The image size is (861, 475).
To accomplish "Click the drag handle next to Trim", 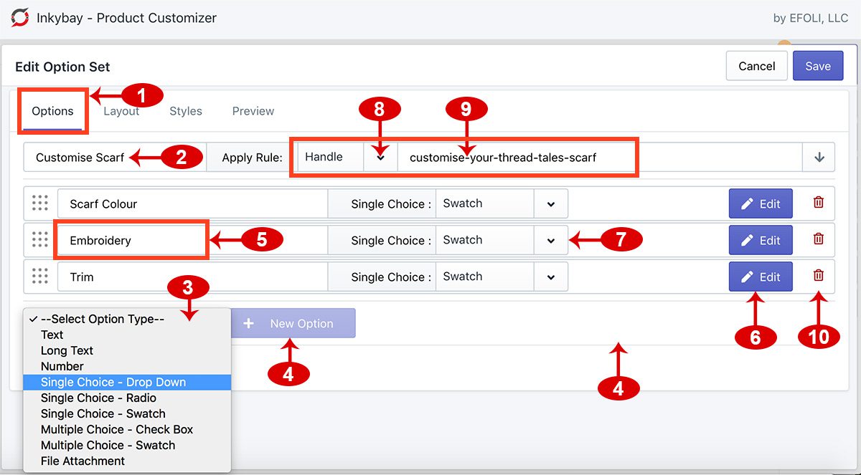I will (x=39, y=277).
